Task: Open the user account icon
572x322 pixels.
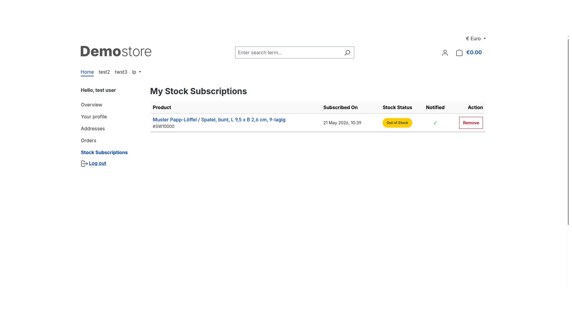Action: pos(445,53)
